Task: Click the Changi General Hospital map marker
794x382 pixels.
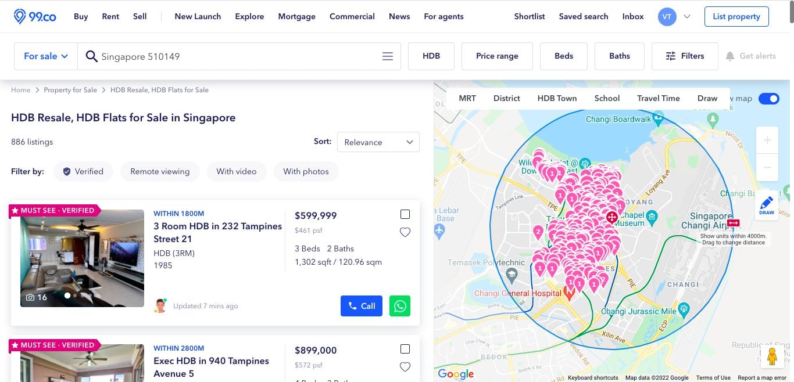Action: pyautogui.click(x=569, y=293)
